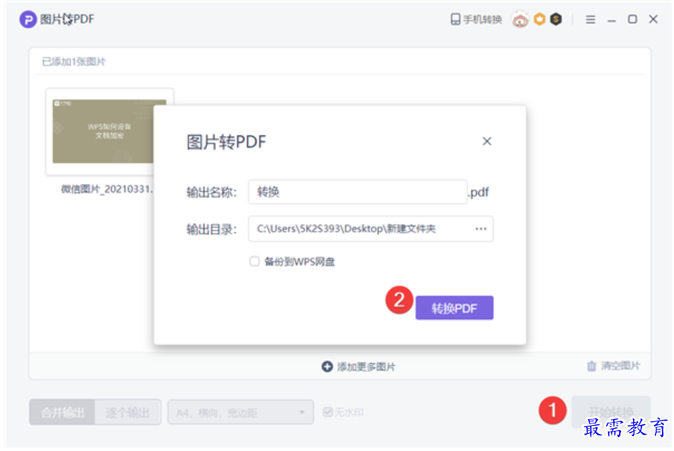The image size is (674, 451).
Task: Open the hamburger menu in title bar
Action: coord(590,19)
